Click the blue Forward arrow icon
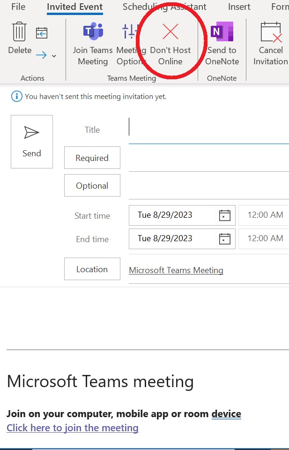Image resolution: width=289 pixels, height=450 pixels. click(41, 55)
